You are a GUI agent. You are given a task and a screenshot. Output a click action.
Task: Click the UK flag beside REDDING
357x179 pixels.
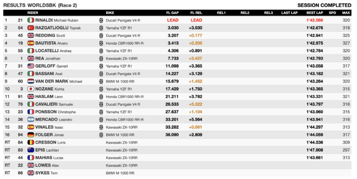pos(31,36)
